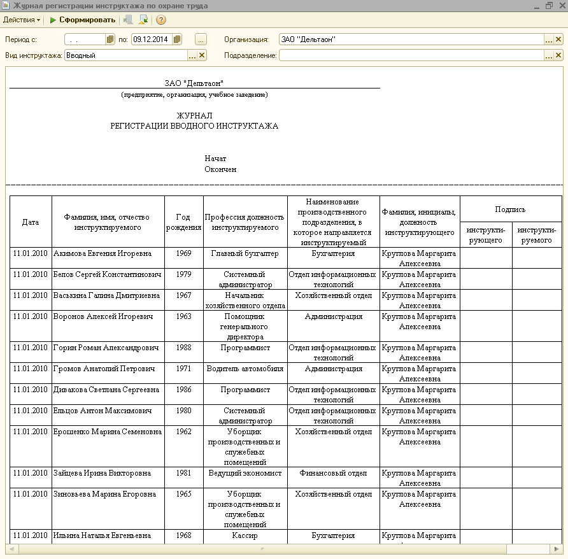Clear the Подразделение field with X
Screen dimensions: 568x559
(558, 55)
